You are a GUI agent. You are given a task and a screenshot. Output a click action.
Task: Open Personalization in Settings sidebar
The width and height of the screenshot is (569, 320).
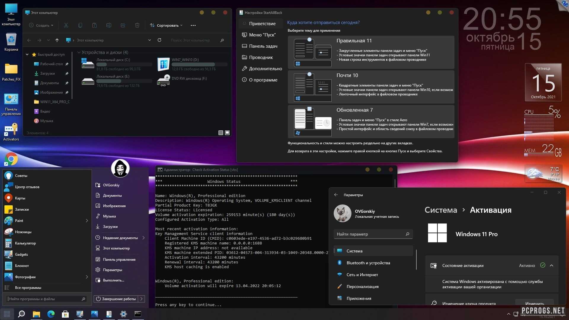(373, 287)
